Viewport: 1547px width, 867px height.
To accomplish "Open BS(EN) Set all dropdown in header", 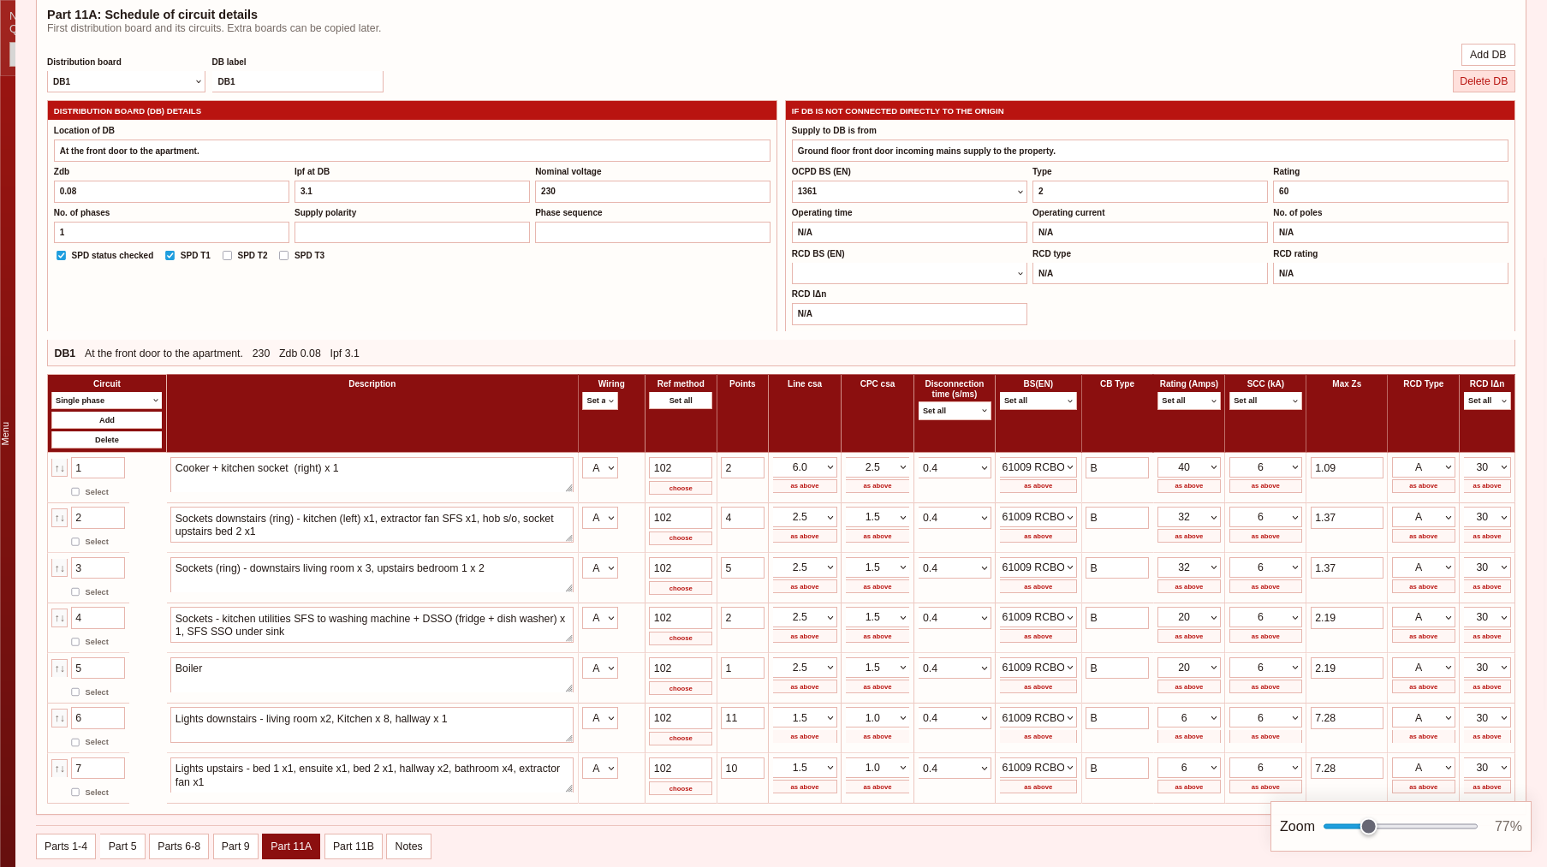I will click(x=1038, y=401).
